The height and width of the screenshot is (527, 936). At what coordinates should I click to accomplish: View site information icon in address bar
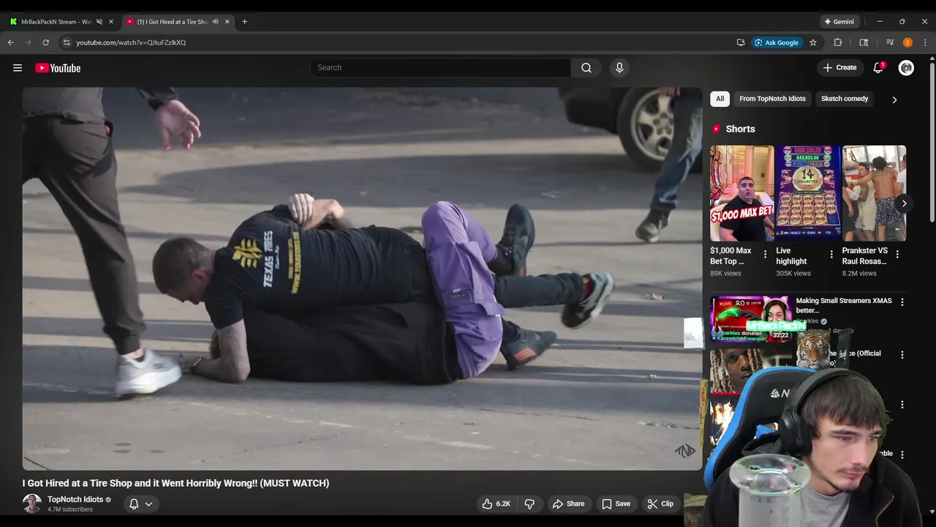tap(67, 42)
